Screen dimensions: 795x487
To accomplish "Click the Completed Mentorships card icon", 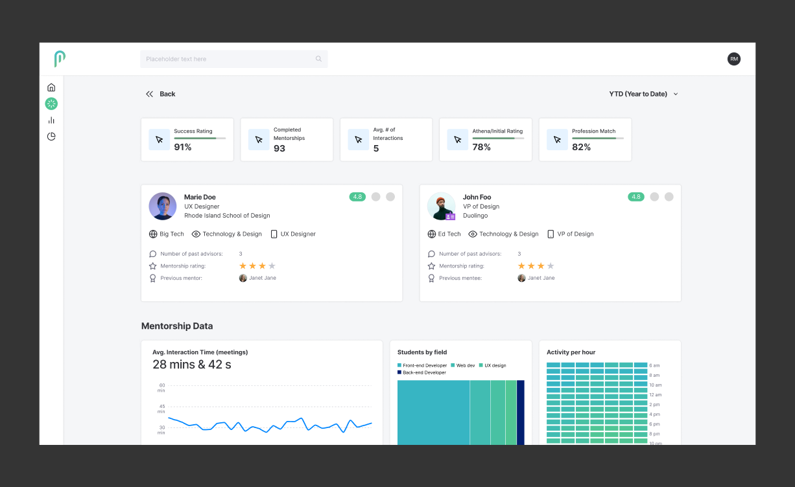I will tap(259, 139).
